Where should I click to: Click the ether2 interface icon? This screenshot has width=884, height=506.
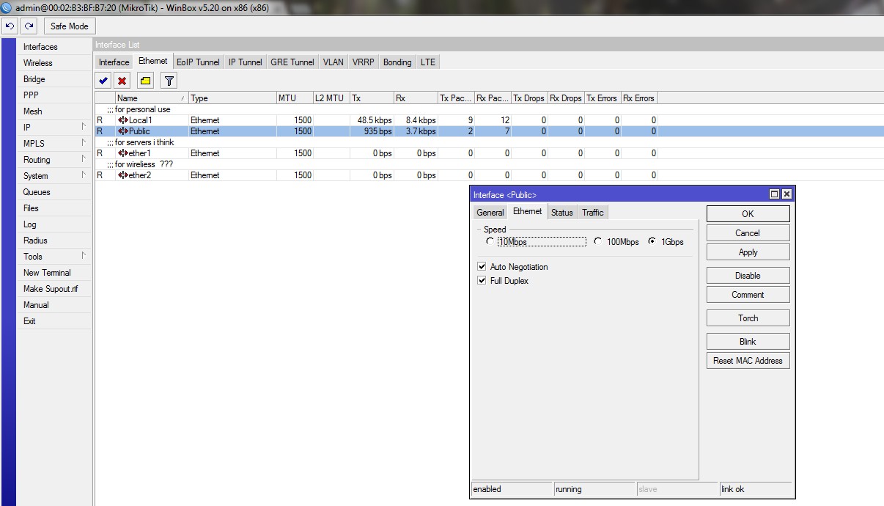[x=122, y=175]
